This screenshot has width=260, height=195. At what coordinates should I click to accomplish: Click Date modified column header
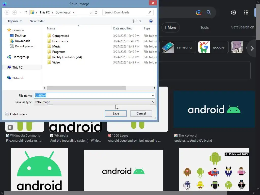(x=123, y=28)
